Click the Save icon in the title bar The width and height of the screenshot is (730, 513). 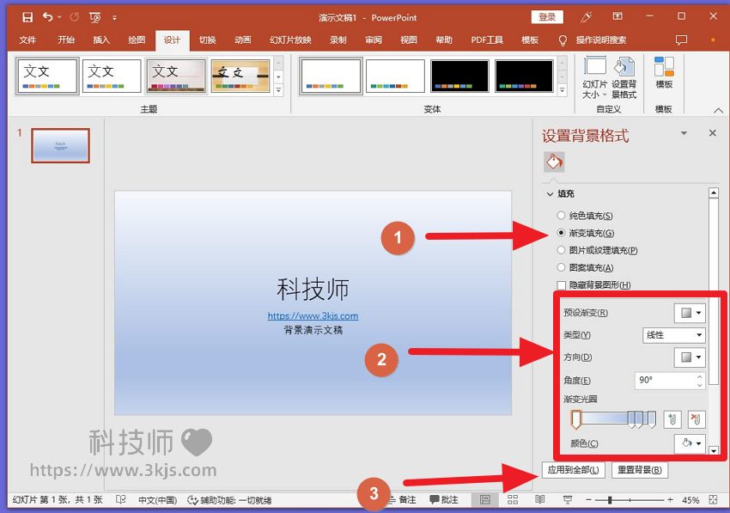pyautogui.click(x=27, y=18)
